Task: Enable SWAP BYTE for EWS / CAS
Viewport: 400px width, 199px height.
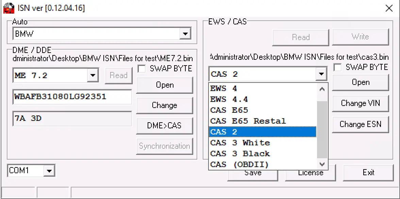Action: [338, 67]
